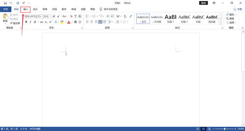Open the font name dropdown
This screenshot has width=245, height=131.
(42, 16)
